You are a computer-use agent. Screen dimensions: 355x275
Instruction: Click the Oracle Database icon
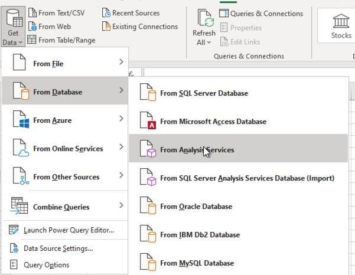click(x=148, y=205)
